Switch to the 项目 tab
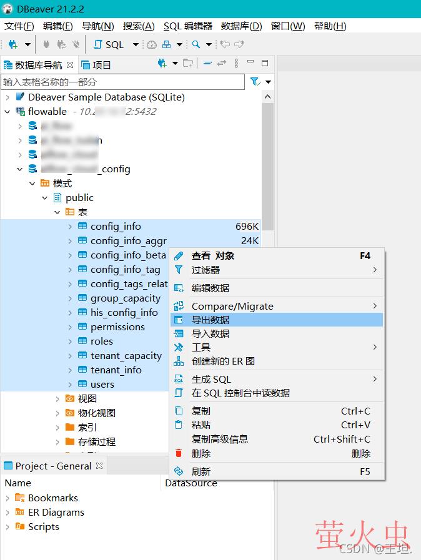The width and height of the screenshot is (421, 560). pos(96,65)
